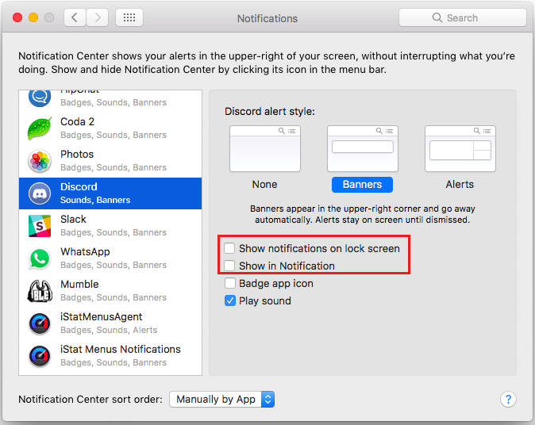Screen dimensions: 535x425
Task: Select the Discord icon in list
Action: click(x=40, y=193)
